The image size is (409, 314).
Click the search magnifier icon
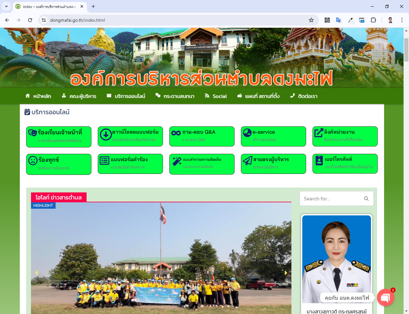coord(366,198)
